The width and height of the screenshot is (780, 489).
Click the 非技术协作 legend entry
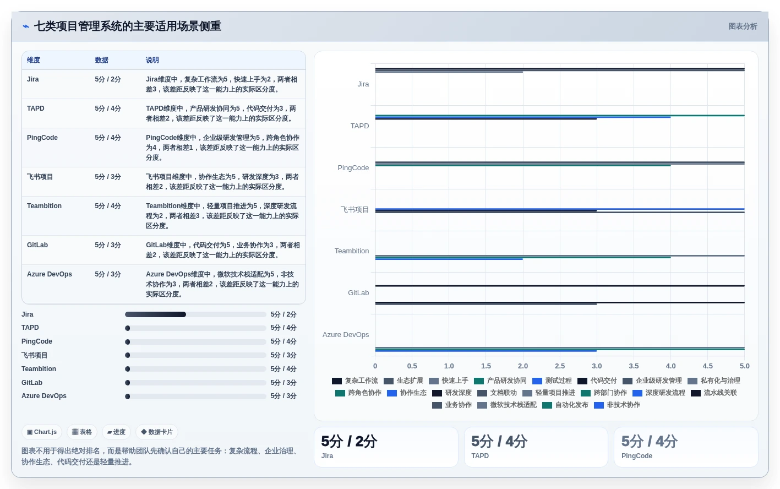(617, 405)
